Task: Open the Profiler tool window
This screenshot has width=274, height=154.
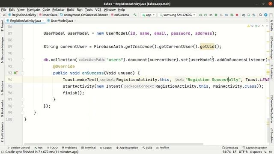Action: coord(163,148)
